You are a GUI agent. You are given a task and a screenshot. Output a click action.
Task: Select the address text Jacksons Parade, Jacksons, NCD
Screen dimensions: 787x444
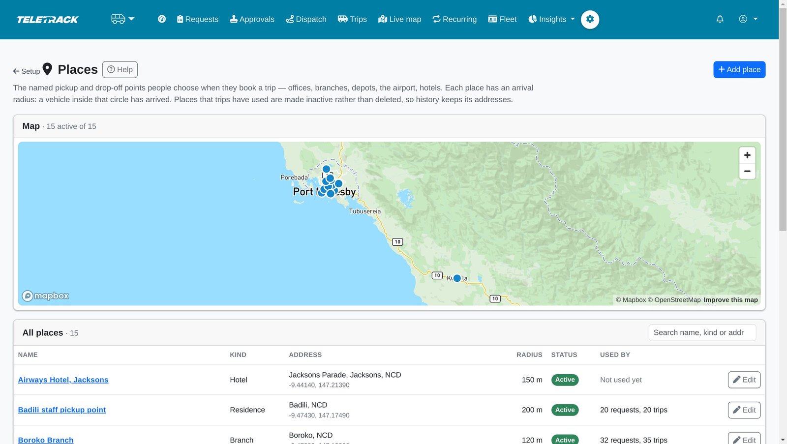(345, 375)
